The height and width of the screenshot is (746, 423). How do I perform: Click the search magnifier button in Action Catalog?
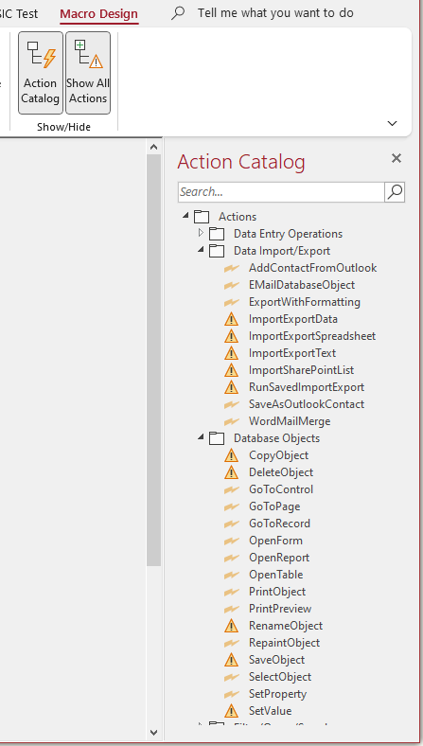395,192
